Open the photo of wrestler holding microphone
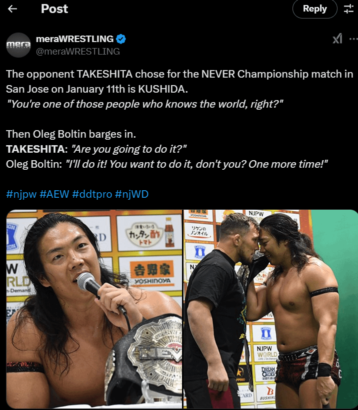The height and width of the screenshot is (410, 358). (94, 309)
